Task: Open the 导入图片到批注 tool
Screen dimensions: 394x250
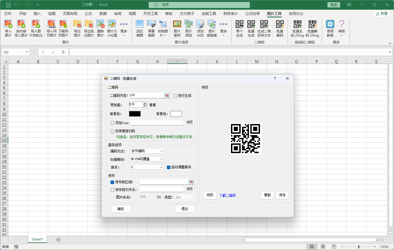Action: click(36, 28)
